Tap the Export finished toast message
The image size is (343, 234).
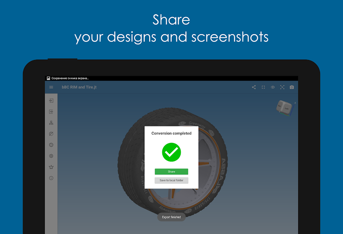(x=171, y=217)
